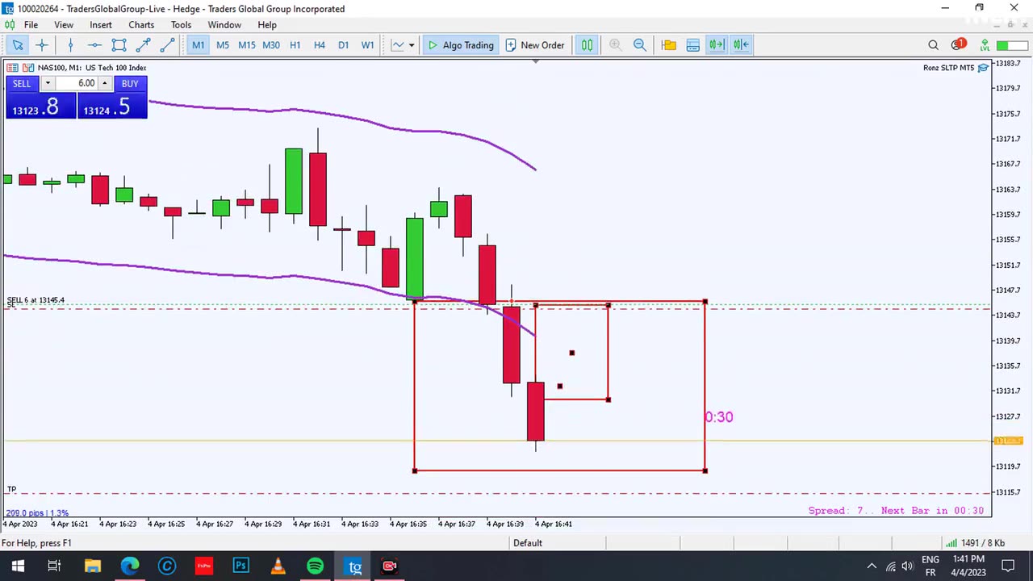Select the trendline drawing tool

pyautogui.click(x=167, y=45)
